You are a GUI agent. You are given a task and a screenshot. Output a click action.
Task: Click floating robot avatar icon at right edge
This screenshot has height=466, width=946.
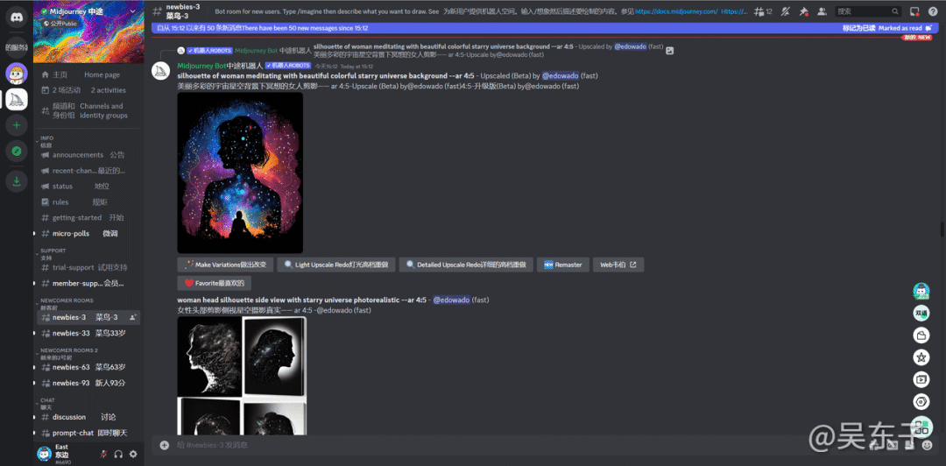point(921,292)
